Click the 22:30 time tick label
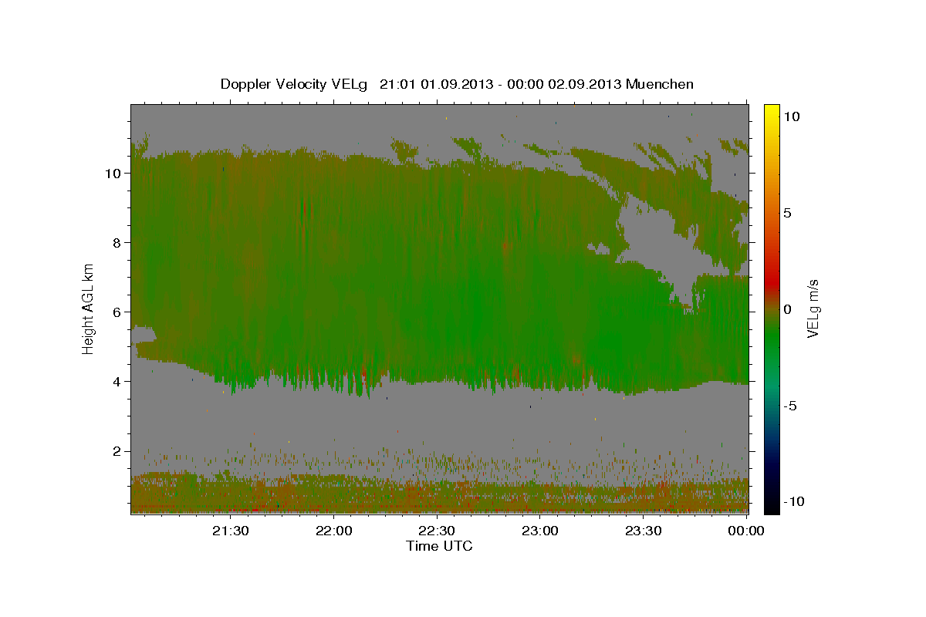This screenshot has width=926, height=617. pyautogui.click(x=437, y=531)
